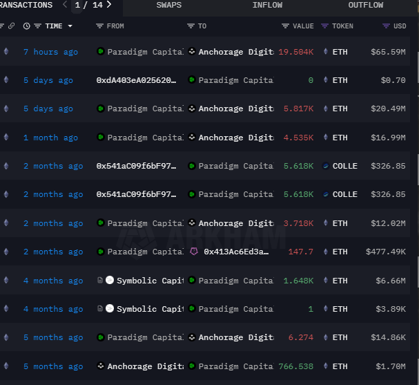This screenshot has width=419, height=385.
Task: Click Anchorage Digital sender in the last row
Action: coord(142,366)
